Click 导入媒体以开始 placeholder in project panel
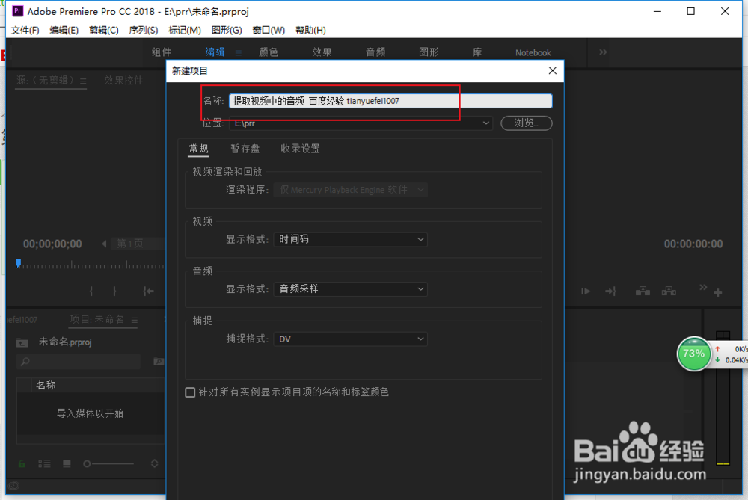 (91, 413)
